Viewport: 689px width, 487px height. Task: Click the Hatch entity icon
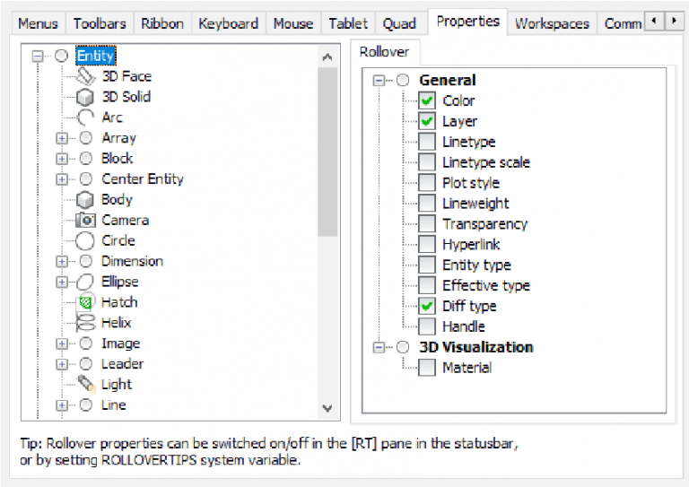click(x=85, y=302)
